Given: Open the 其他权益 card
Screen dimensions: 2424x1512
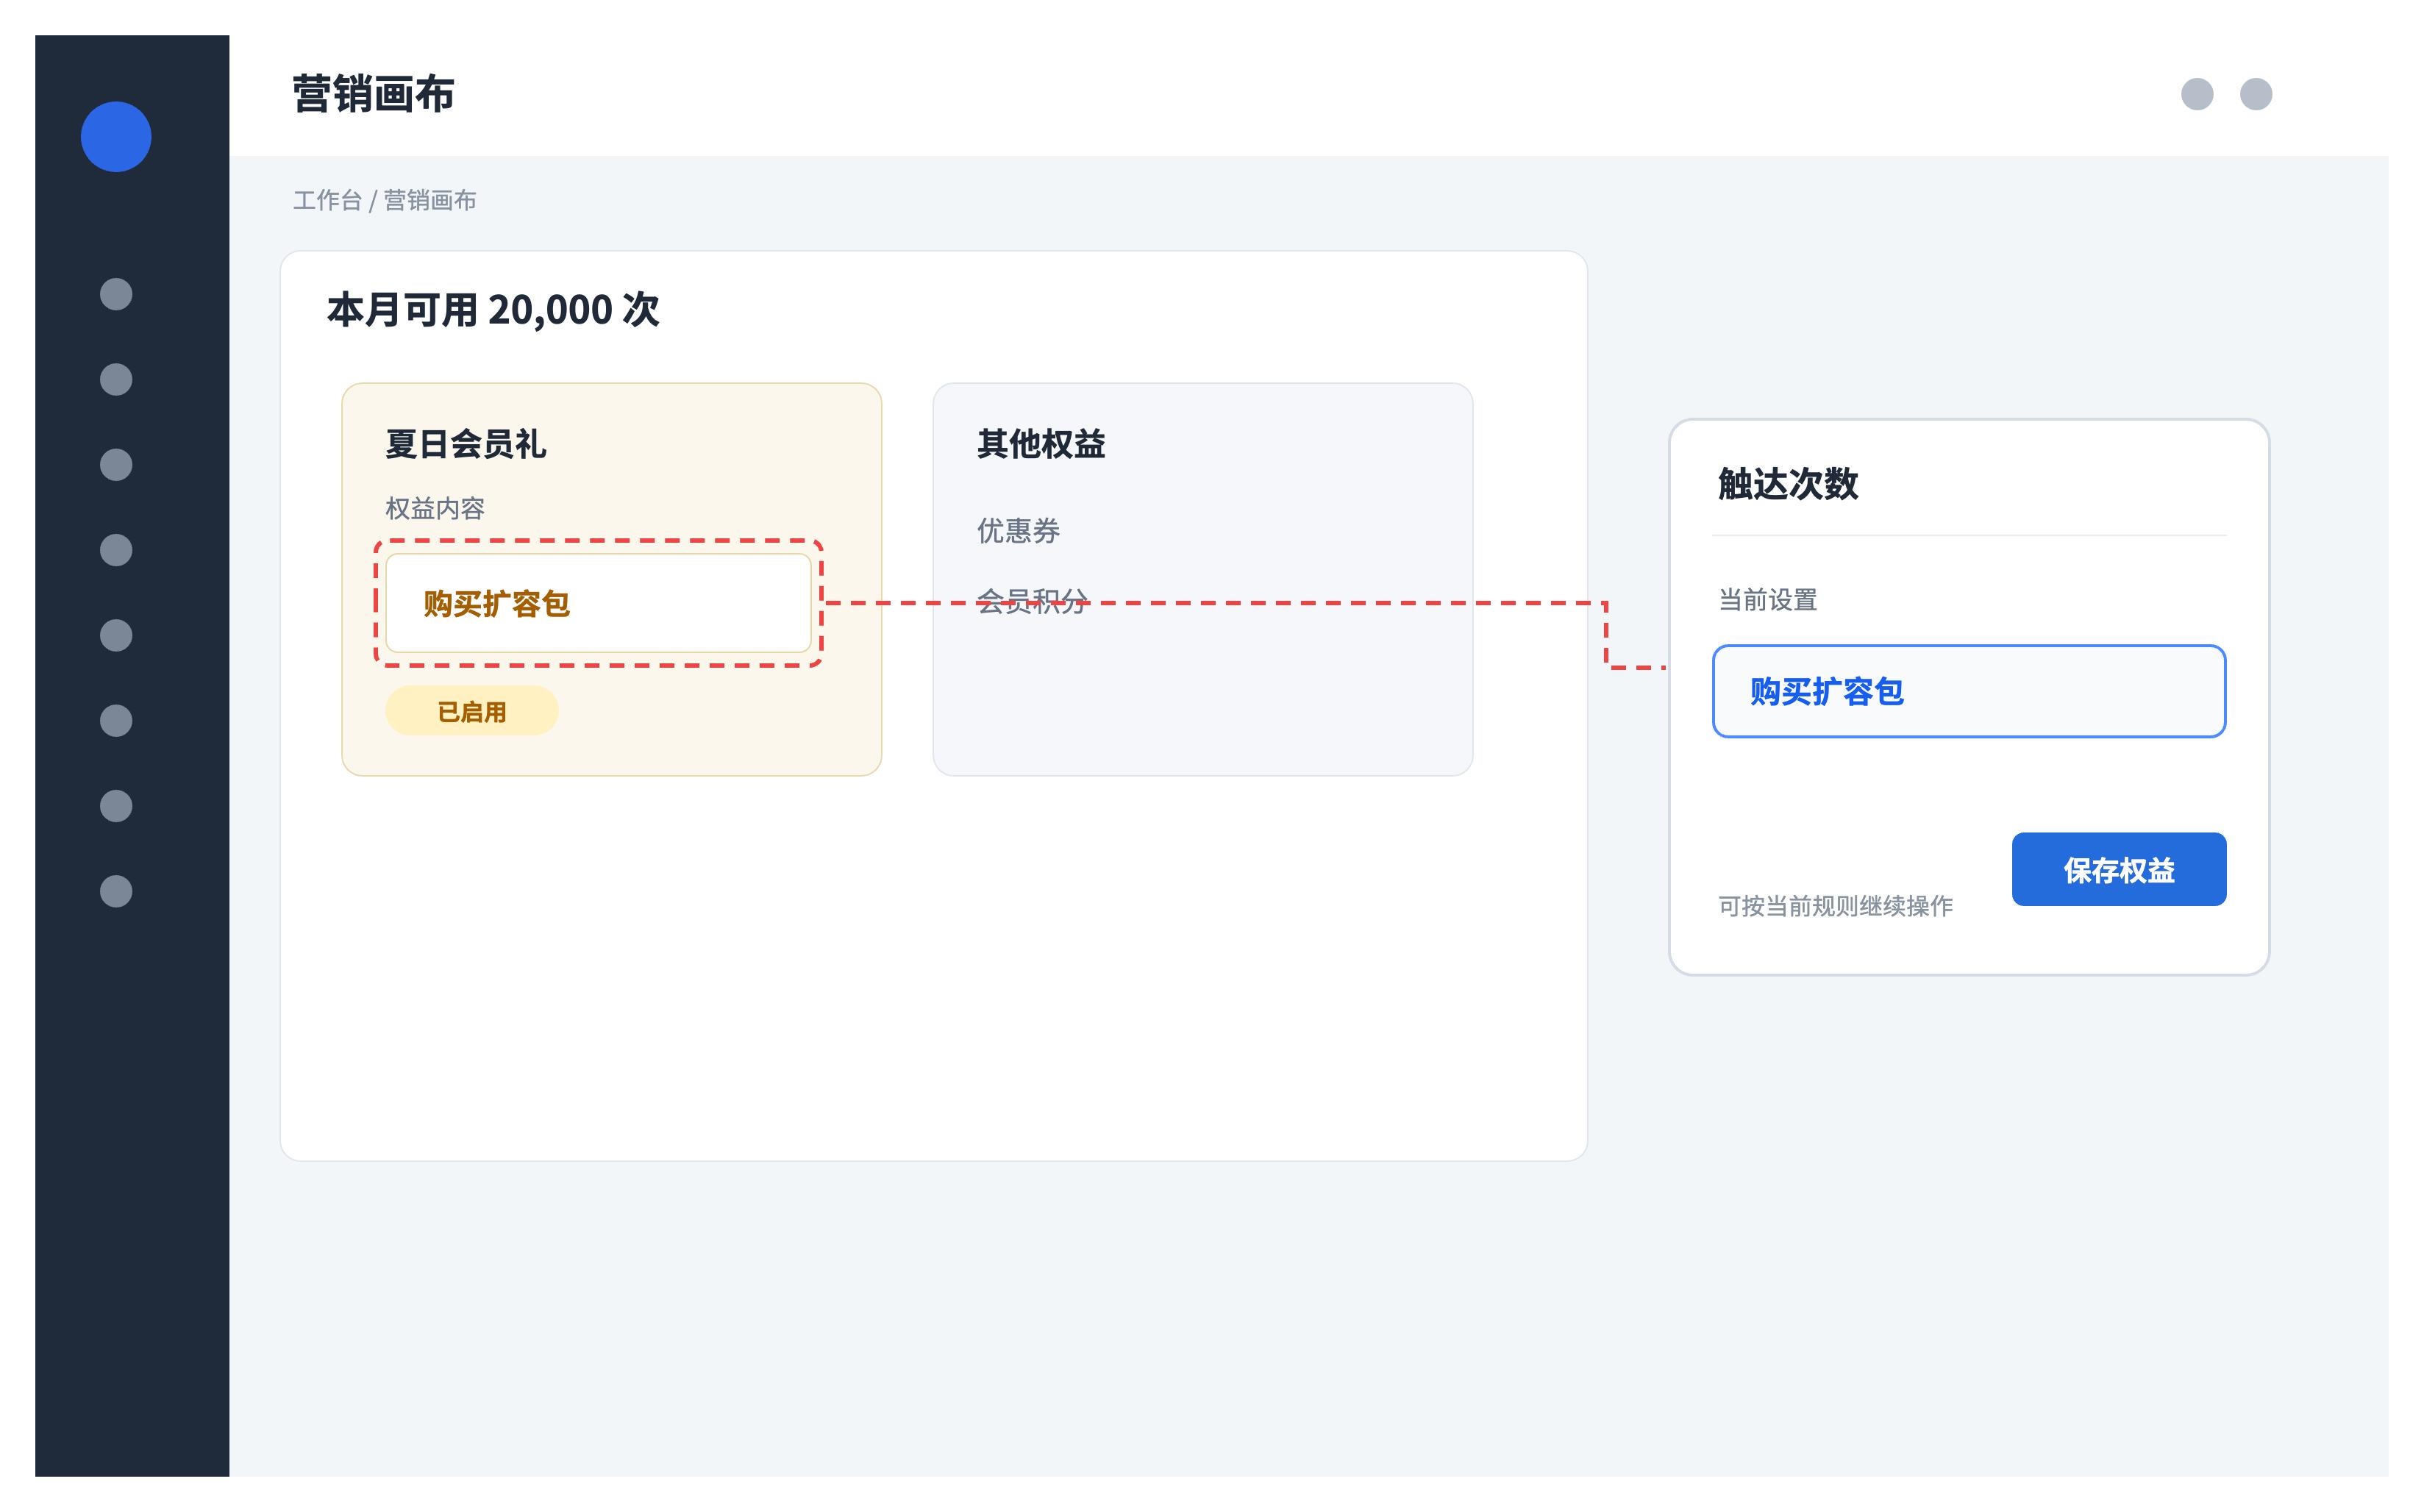Looking at the screenshot, I should click(x=1203, y=579).
